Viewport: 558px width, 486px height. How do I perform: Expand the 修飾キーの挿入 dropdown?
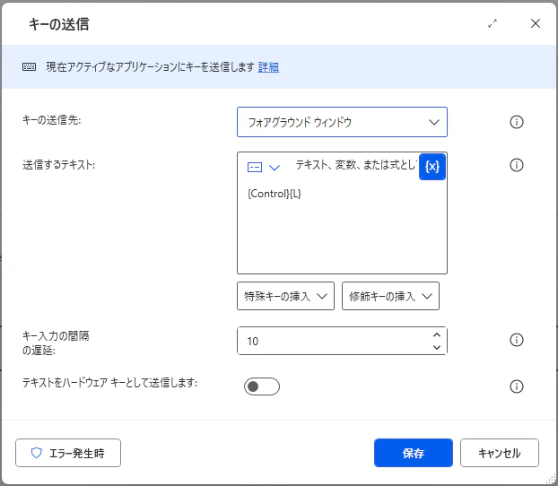[x=390, y=296]
